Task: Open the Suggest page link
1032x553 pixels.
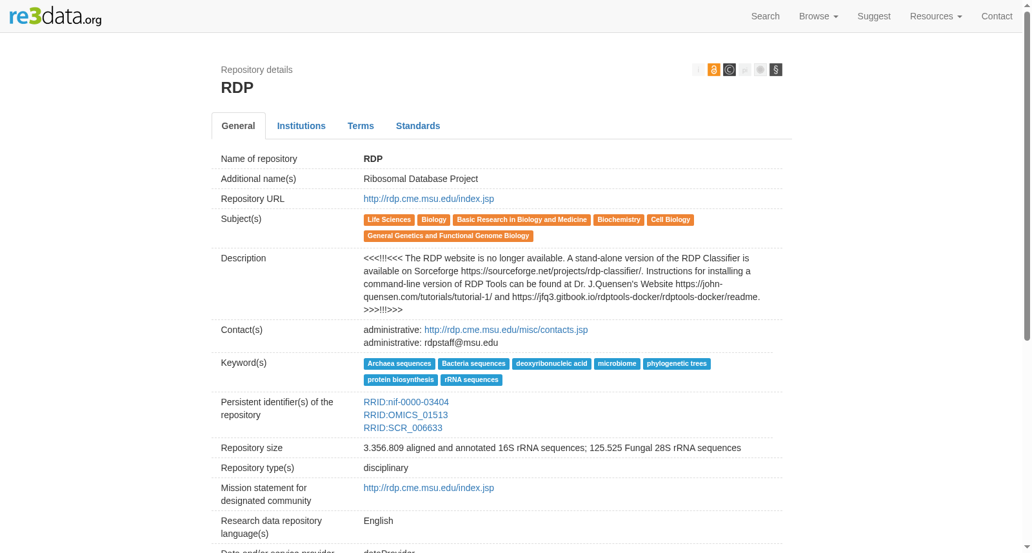Action: click(x=874, y=16)
